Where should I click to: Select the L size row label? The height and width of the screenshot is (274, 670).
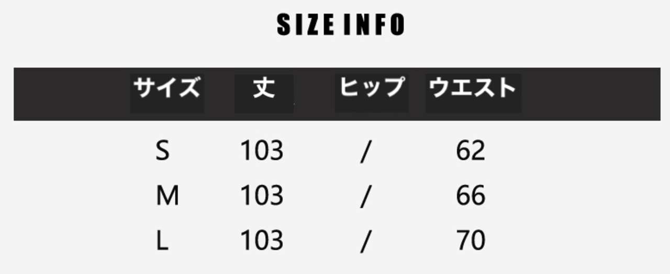coord(162,241)
